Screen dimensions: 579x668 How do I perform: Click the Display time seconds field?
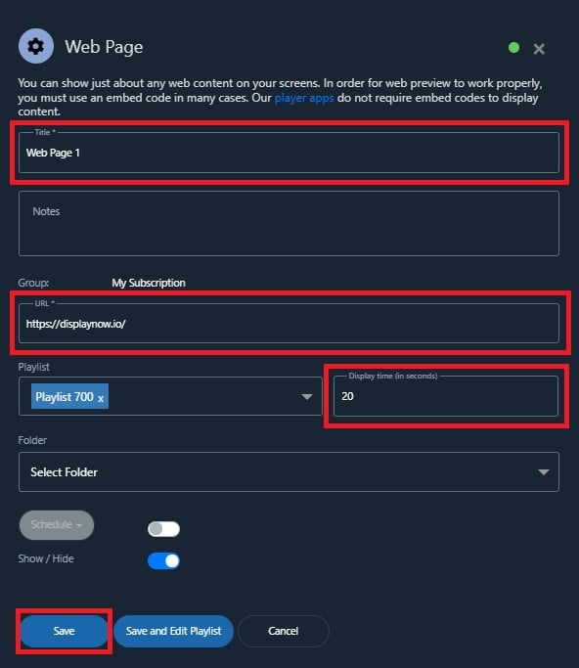click(x=446, y=396)
